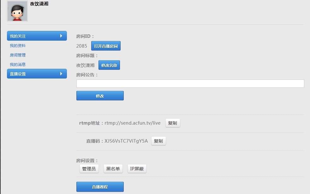Click the 打开直播房间 button
The image size is (310, 194).
[106, 46]
